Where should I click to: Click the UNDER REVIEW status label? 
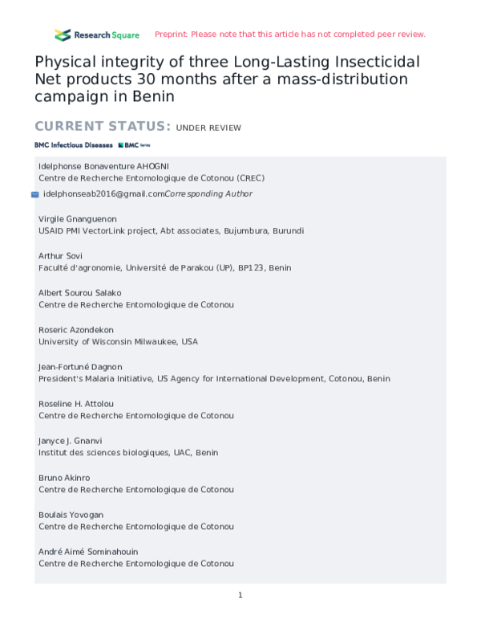(208, 128)
